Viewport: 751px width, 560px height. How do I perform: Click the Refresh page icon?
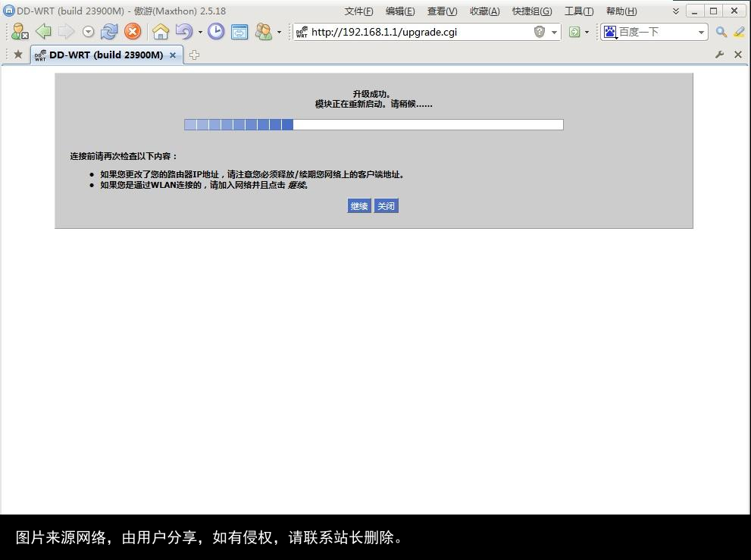[110, 32]
